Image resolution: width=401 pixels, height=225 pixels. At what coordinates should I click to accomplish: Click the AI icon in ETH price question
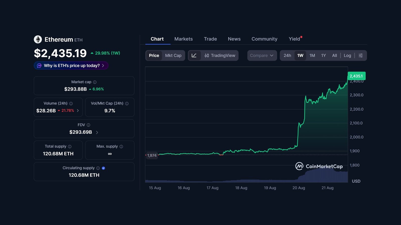click(39, 65)
